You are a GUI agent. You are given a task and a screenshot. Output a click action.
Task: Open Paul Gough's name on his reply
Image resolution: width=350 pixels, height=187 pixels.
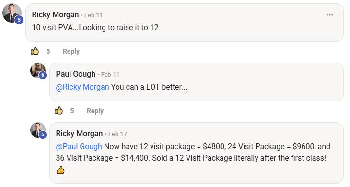click(75, 74)
